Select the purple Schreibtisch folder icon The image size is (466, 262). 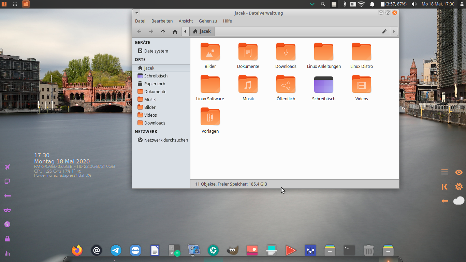[324, 85]
